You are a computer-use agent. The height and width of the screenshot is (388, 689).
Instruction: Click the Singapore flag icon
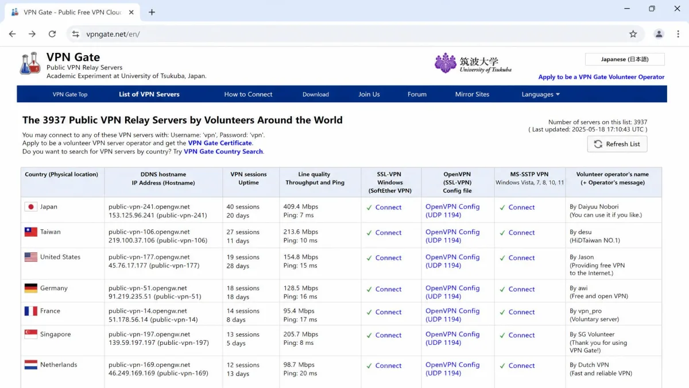31,335
